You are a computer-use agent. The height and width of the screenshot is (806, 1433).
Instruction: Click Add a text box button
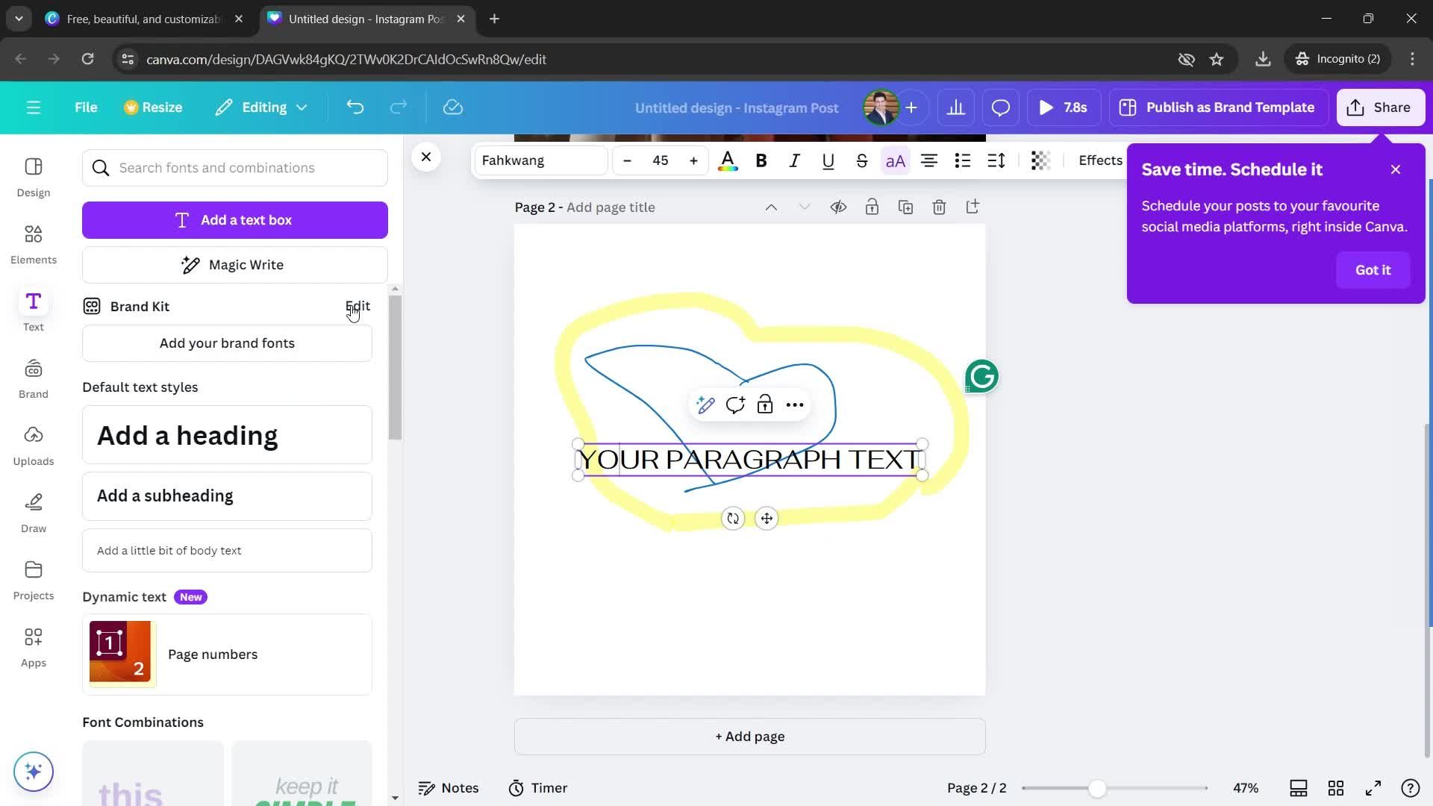tap(235, 219)
